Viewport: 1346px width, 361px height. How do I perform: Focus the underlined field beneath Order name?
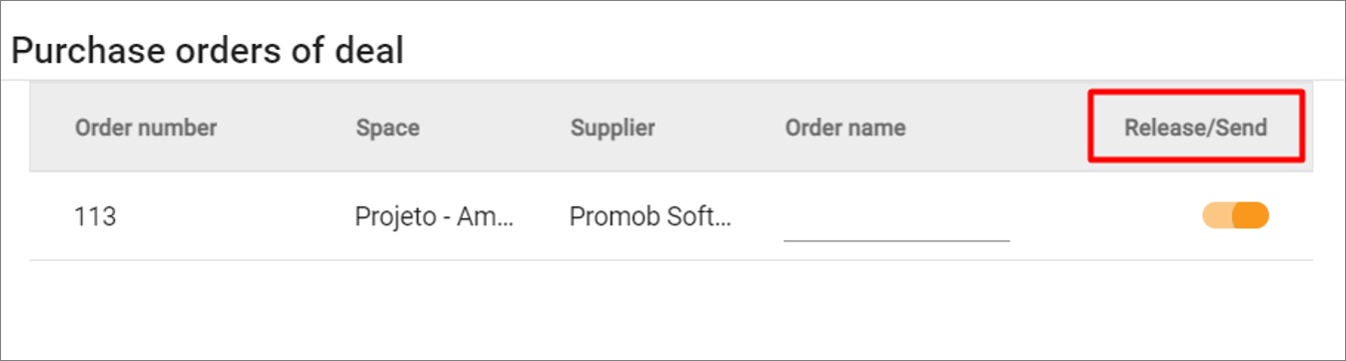tap(896, 217)
